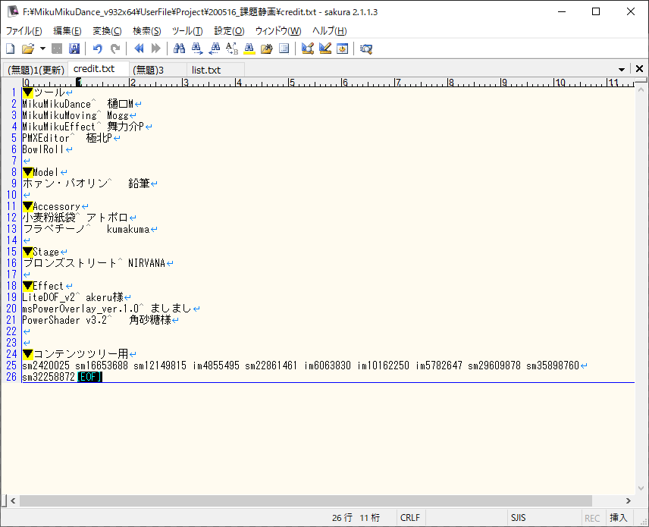Expand the tab list dropdown arrow
This screenshot has height=527, width=649.
click(x=622, y=69)
